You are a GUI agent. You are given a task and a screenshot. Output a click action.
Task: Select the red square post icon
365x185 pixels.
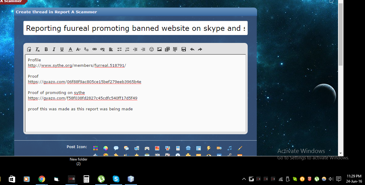click(157, 148)
